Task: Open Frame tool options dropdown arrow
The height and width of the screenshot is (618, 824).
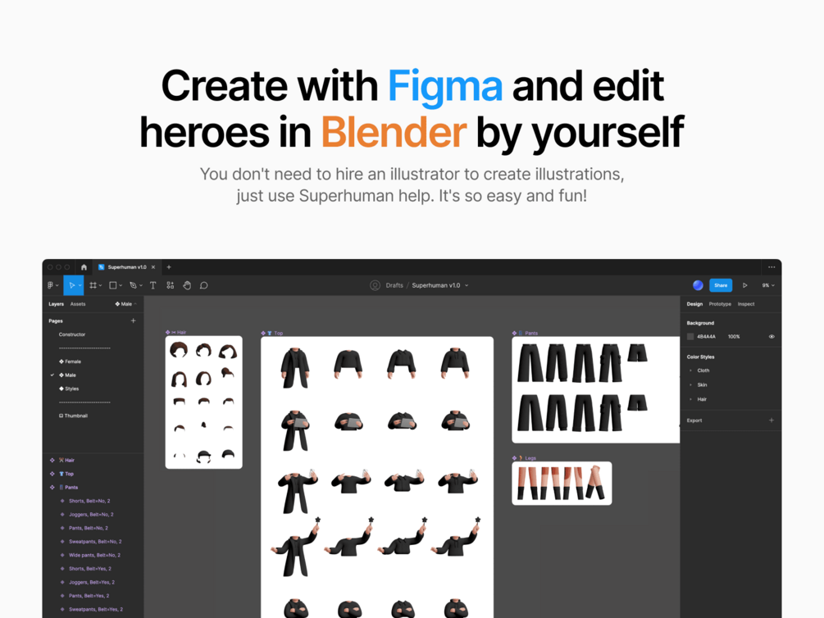Action: [100, 286]
